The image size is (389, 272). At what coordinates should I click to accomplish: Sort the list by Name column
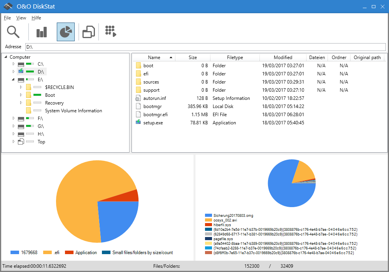click(154, 58)
